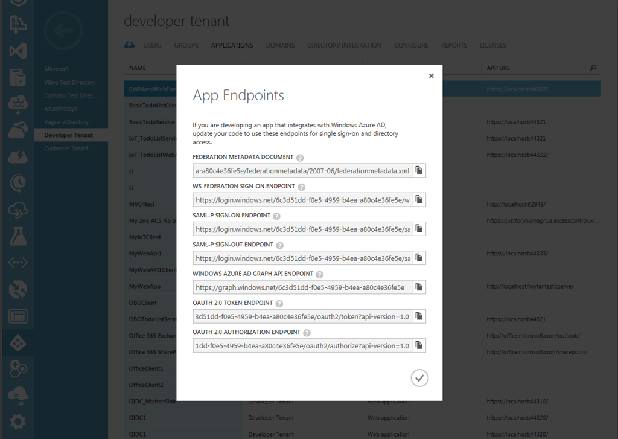Image resolution: width=618 pixels, height=439 pixels.
Task: Open the Networks sidebar icon with angle brackets
Action: 18,262
